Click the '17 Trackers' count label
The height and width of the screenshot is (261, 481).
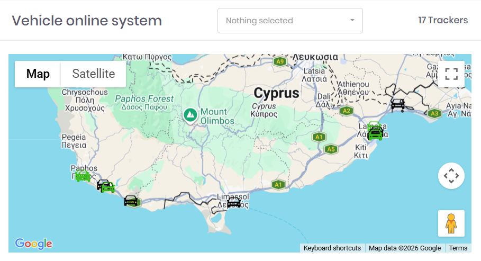[443, 20]
